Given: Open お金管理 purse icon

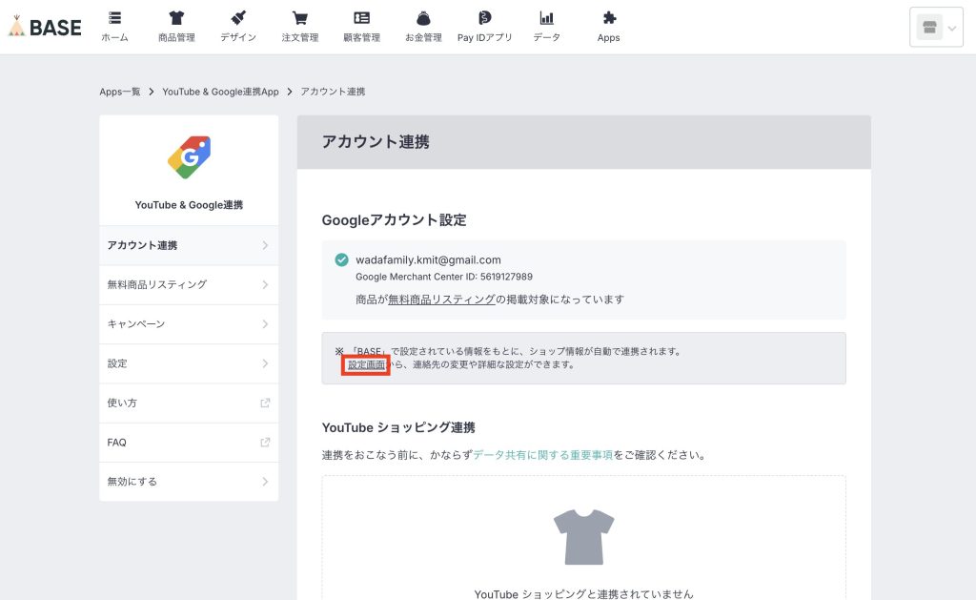Looking at the screenshot, I should pos(423,17).
